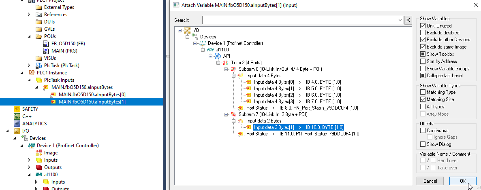Click the Outputs icon under Device 1
481x190 pixels.
(38, 167)
